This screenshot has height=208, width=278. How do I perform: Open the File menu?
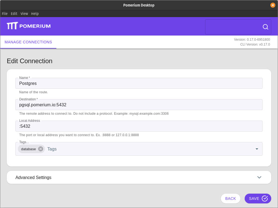coord(4,14)
